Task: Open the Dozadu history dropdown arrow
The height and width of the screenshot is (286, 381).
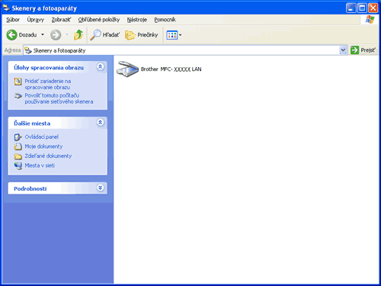Action: coord(43,34)
